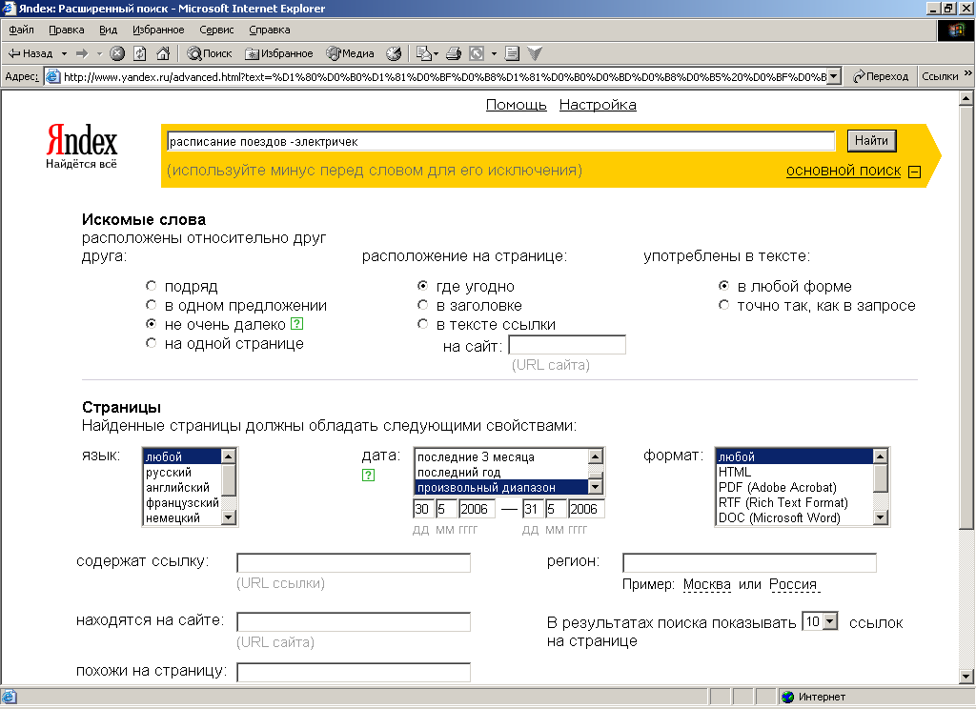Open the History (Журнал) clock icon
The width and height of the screenshot is (976, 709).
[394, 53]
